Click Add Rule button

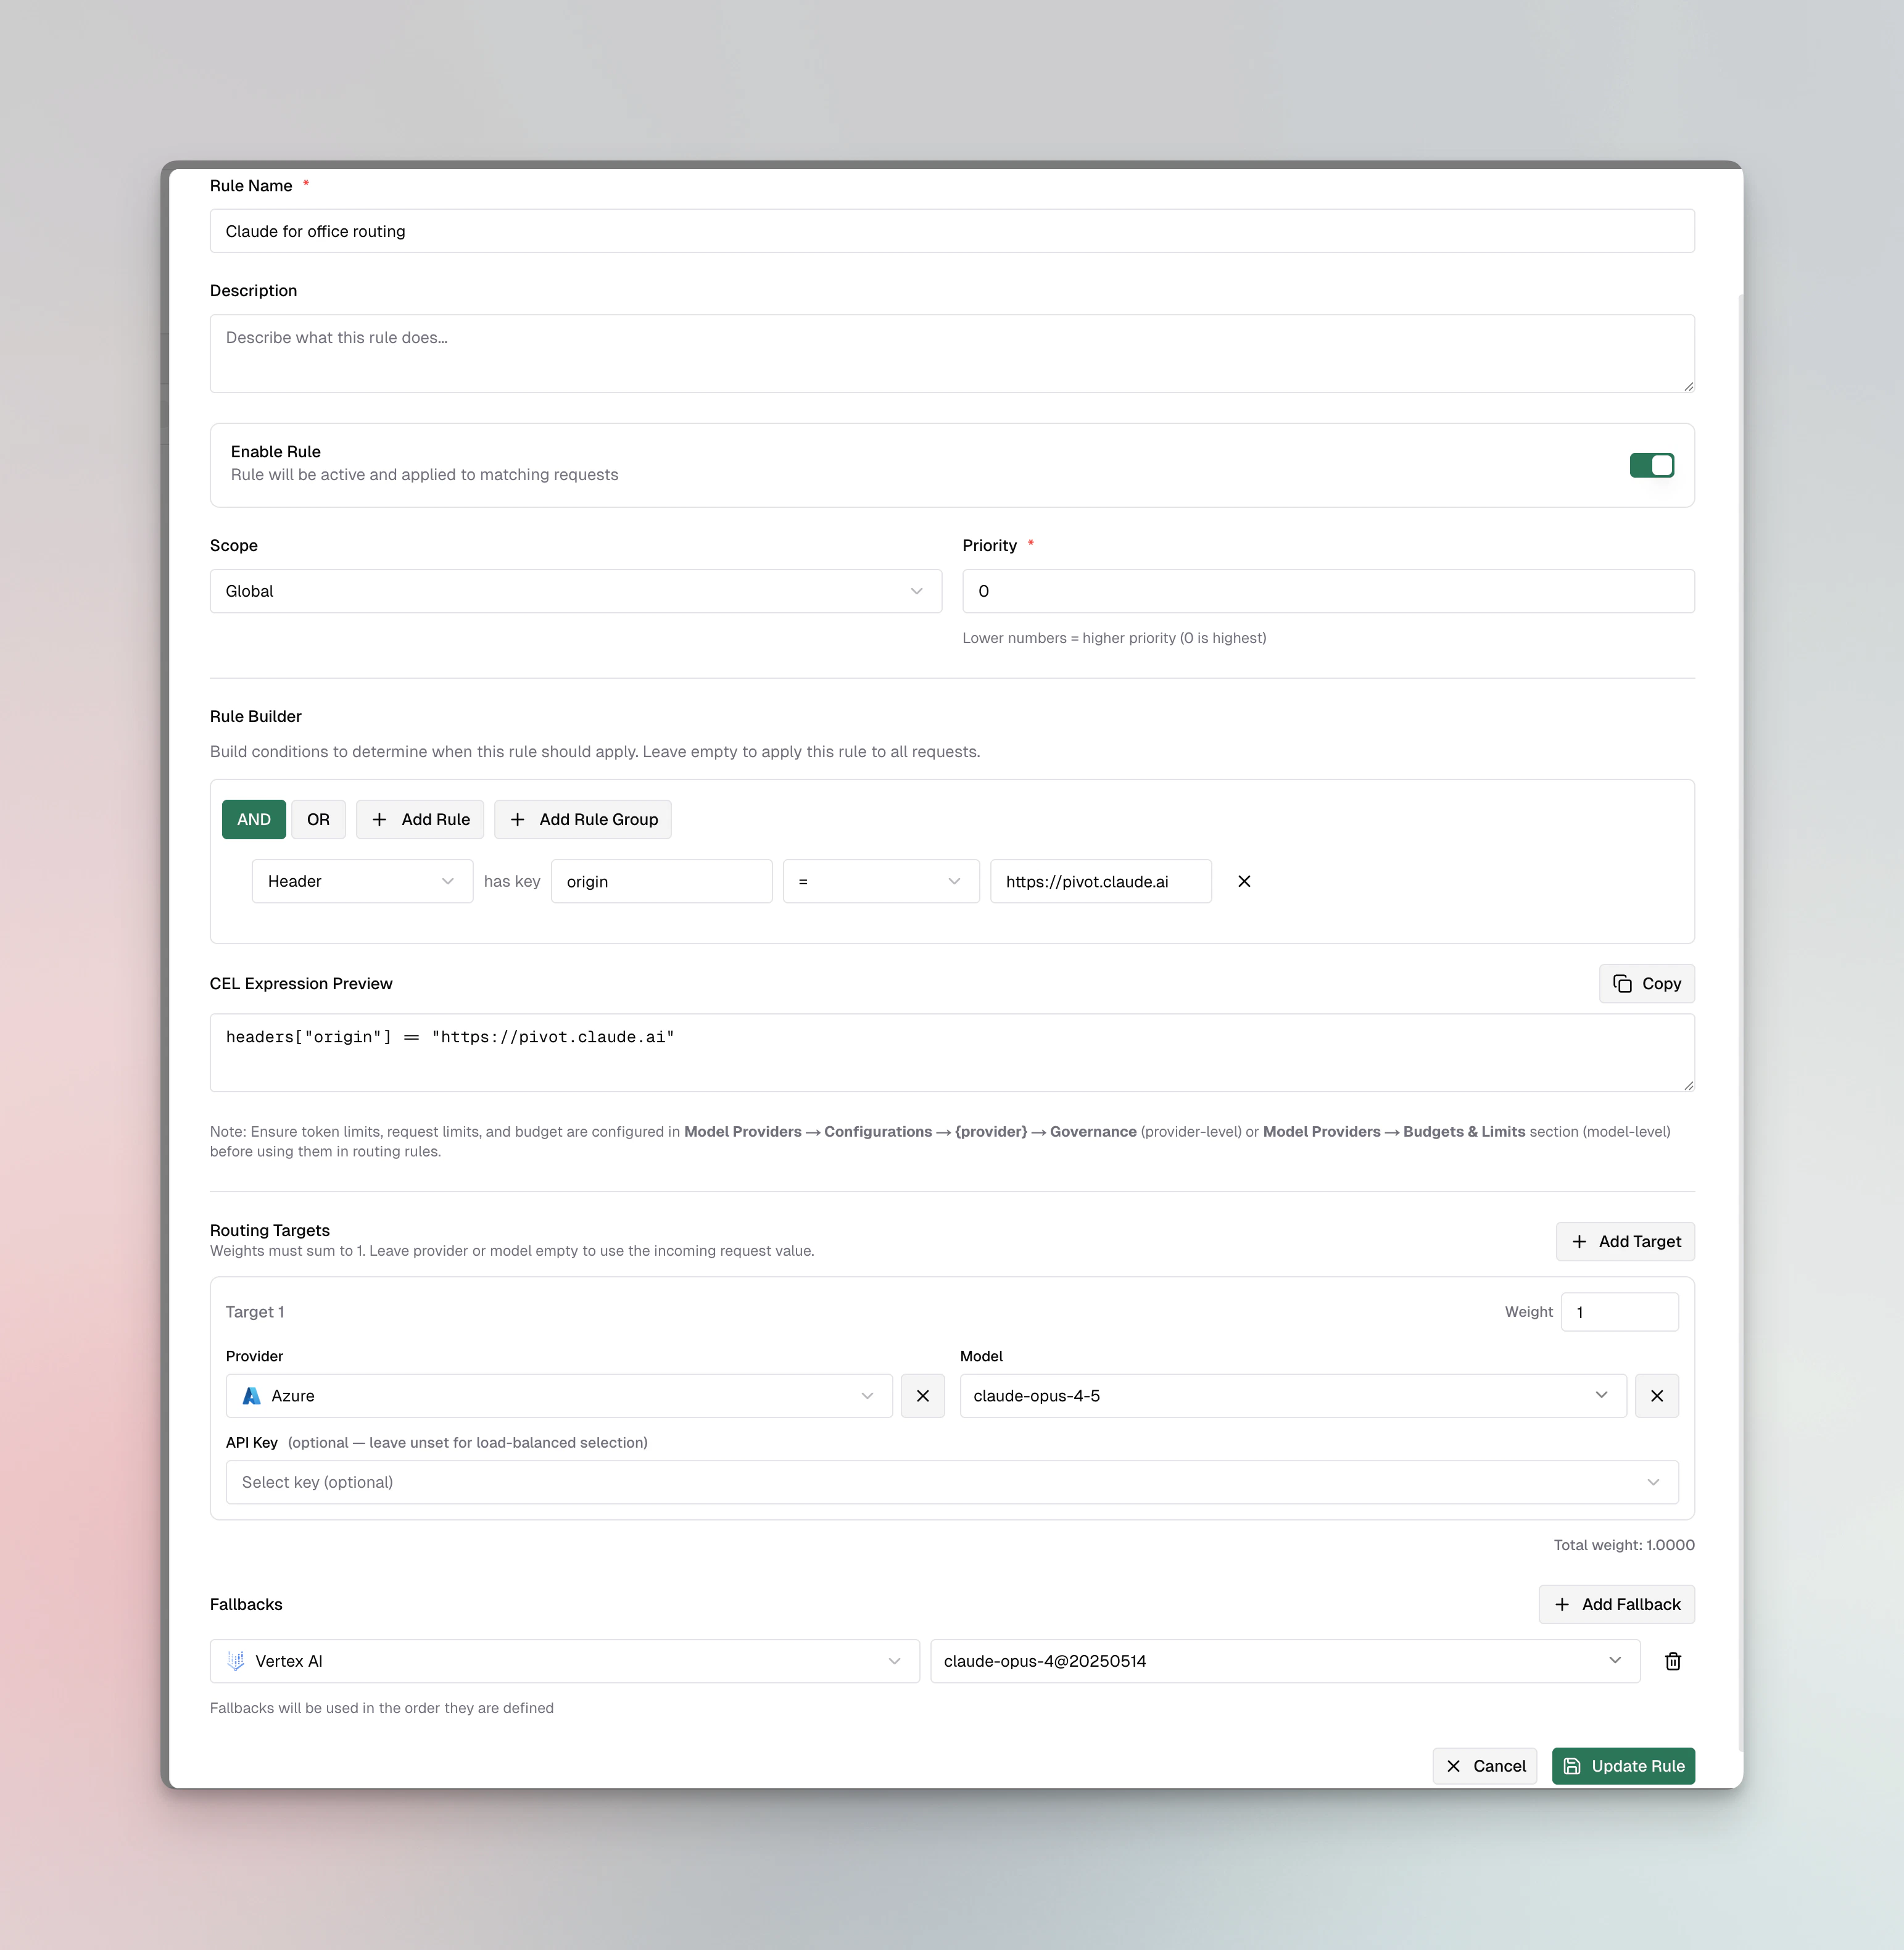point(420,819)
